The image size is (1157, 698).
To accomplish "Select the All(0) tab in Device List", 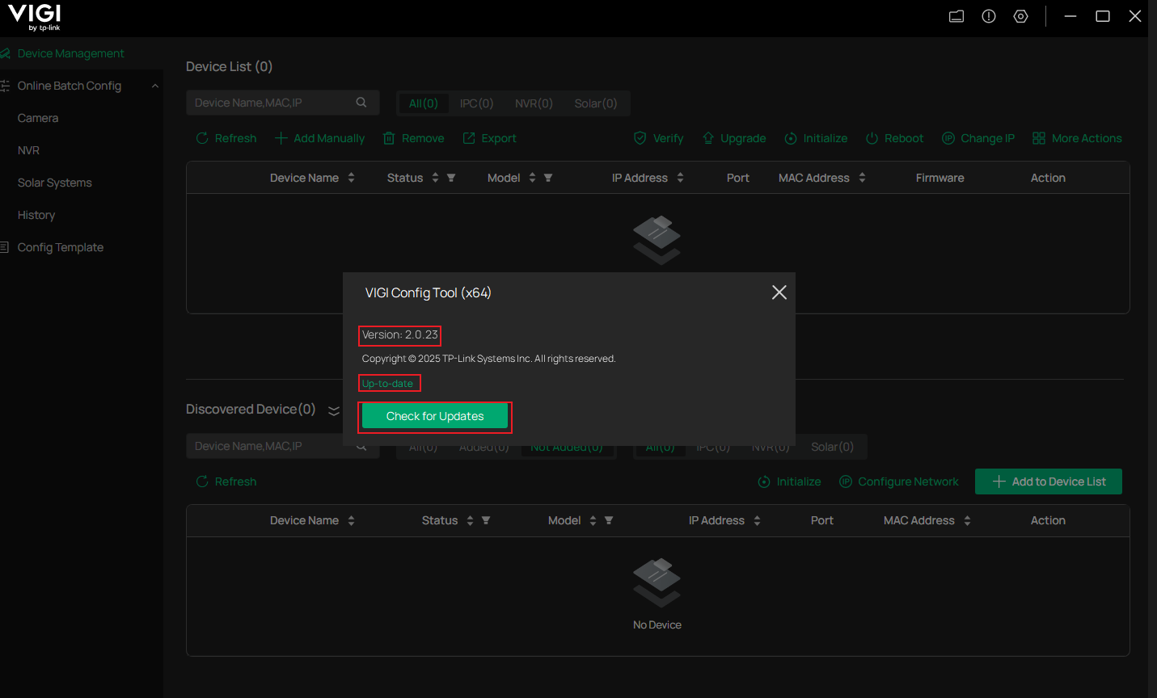I will (423, 103).
